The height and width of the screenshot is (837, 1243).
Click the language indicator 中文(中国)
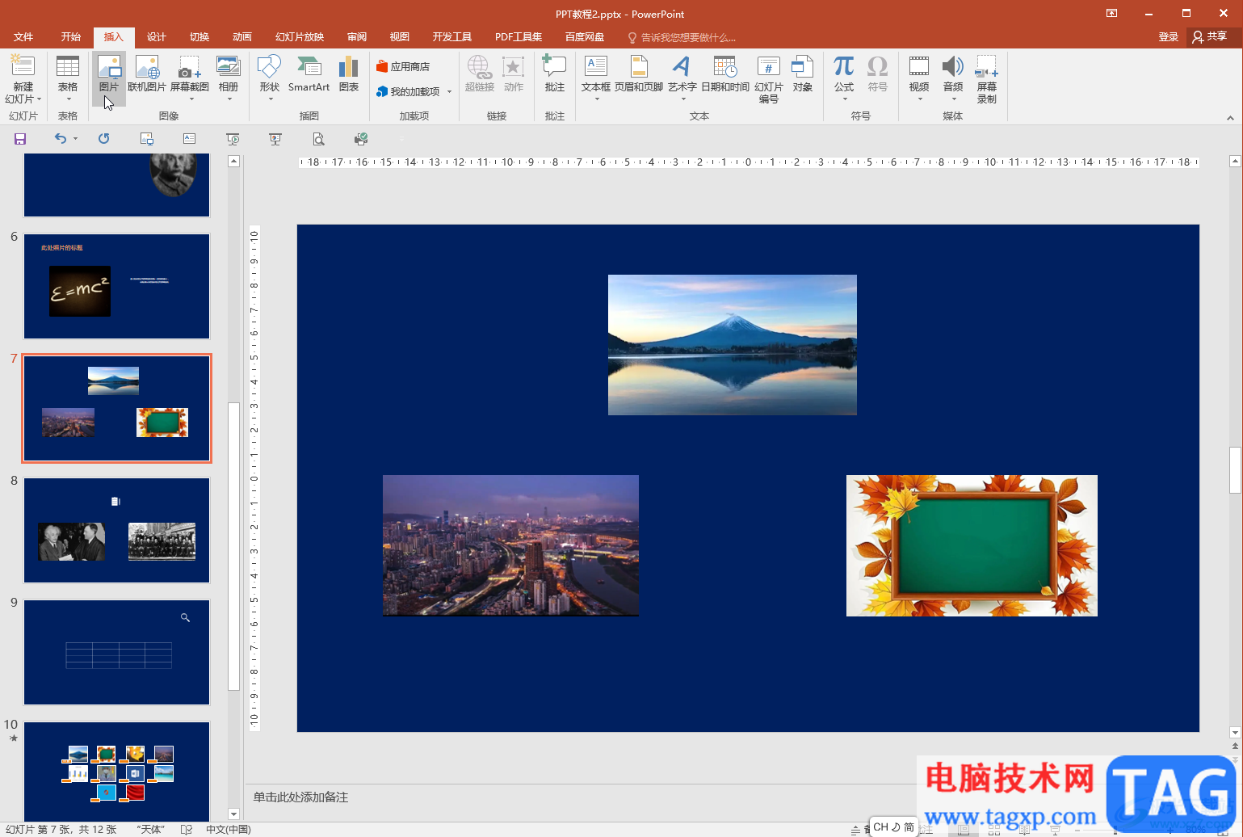pos(229,829)
